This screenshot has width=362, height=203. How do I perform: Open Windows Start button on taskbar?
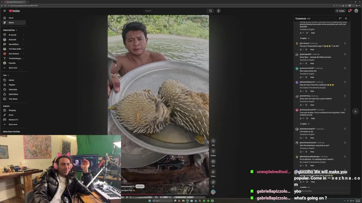tap(150, 201)
